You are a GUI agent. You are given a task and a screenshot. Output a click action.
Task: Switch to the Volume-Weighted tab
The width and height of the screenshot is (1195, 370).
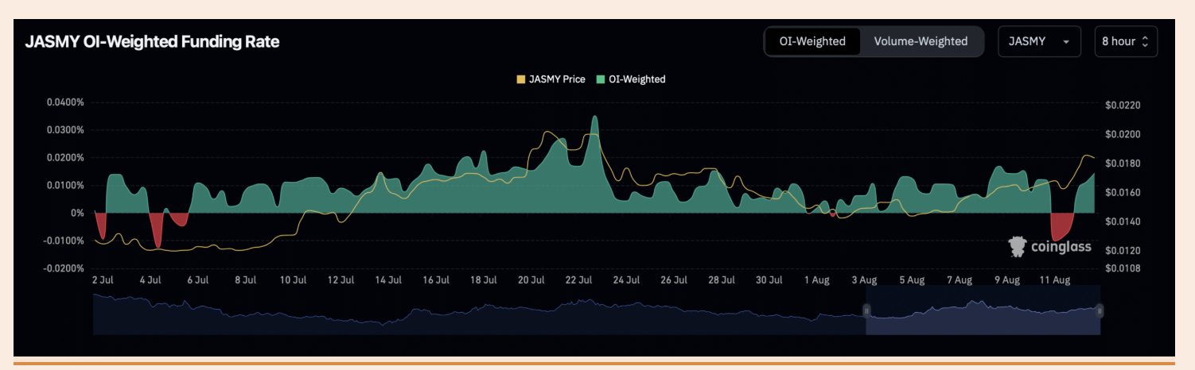tap(921, 41)
